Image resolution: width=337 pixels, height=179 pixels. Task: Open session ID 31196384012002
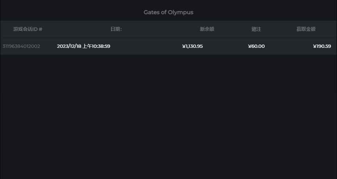(x=21, y=46)
